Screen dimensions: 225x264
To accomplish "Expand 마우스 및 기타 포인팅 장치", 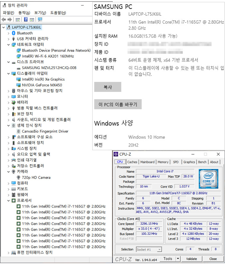I will [x=8, y=91].
